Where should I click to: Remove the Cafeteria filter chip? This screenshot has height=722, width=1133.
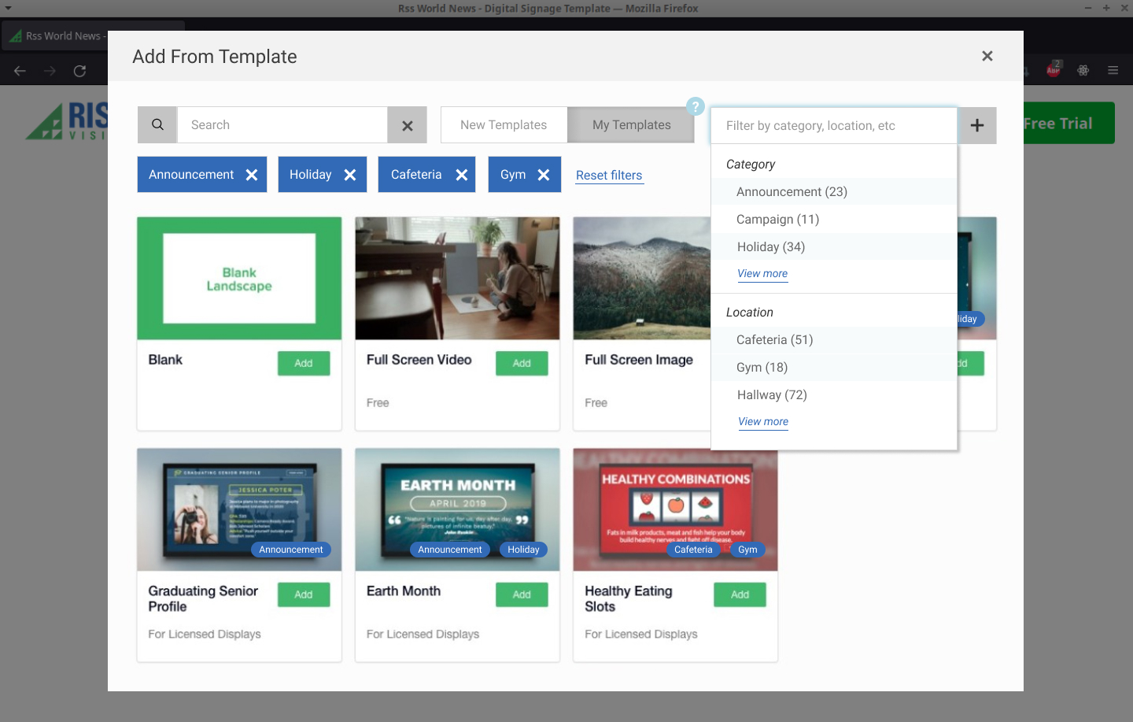coord(462,175)
